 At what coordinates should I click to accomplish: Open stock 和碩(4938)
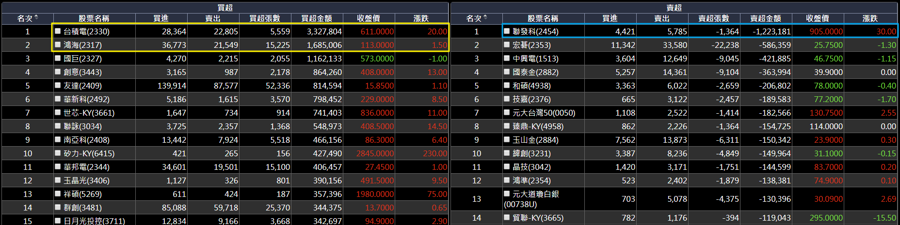[531, 86]
